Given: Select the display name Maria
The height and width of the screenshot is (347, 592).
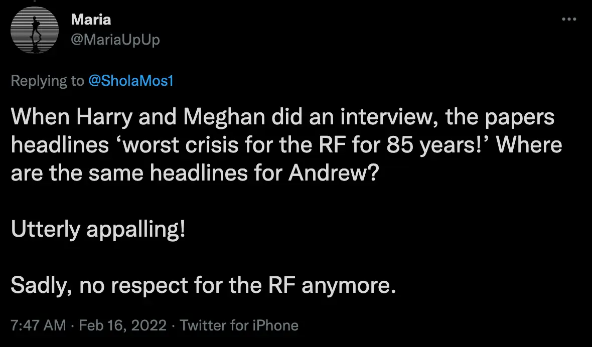Looking at the screenshot, I should [x=90, y=20].
